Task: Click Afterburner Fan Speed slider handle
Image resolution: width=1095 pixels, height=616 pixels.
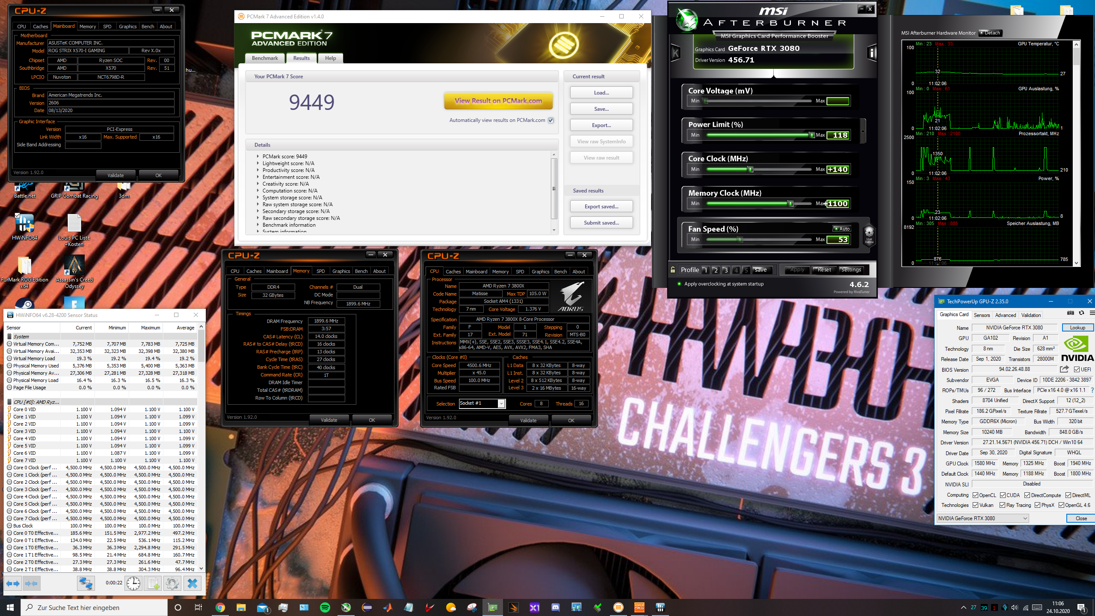Action: pos(740,240)
